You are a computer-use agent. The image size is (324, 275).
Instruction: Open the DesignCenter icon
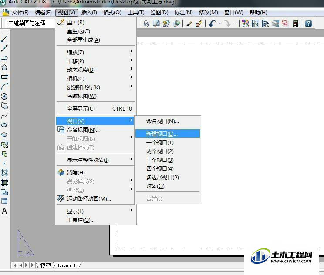point(256,23)
